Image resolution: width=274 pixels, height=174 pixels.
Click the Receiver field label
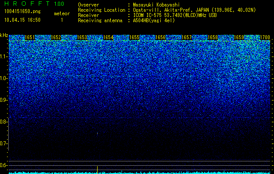tap(88, 15)
